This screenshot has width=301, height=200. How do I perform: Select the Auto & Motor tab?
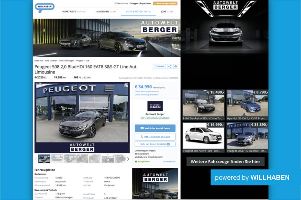click(138, 11)
